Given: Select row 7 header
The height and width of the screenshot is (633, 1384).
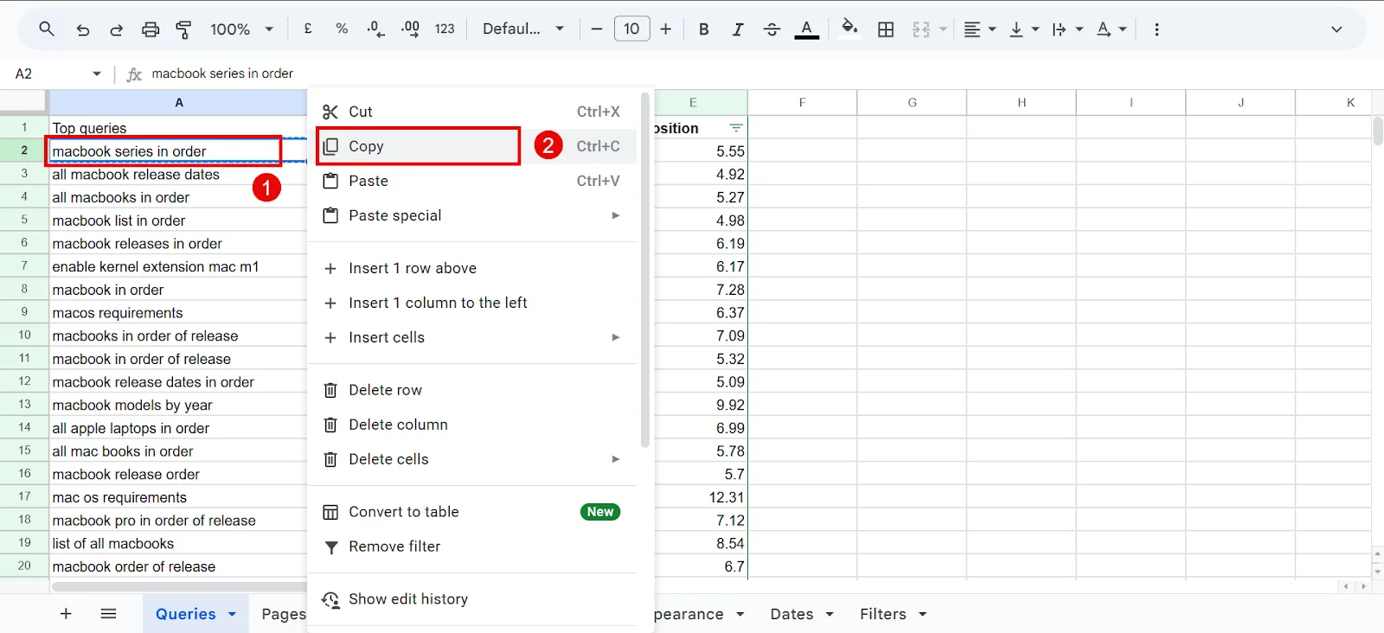Looking at the screenshot, I should tap(24, 266).
